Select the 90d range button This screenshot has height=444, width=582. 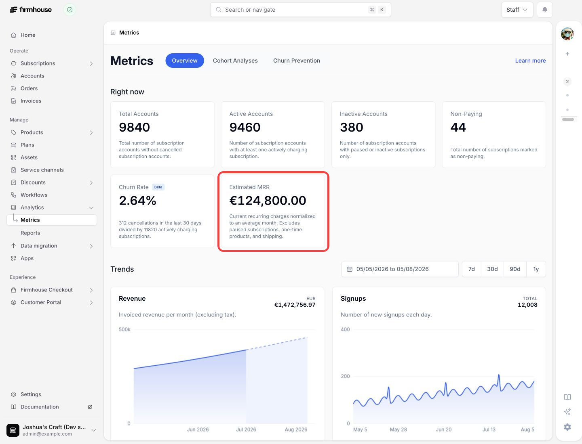click(x=515, y=269)
